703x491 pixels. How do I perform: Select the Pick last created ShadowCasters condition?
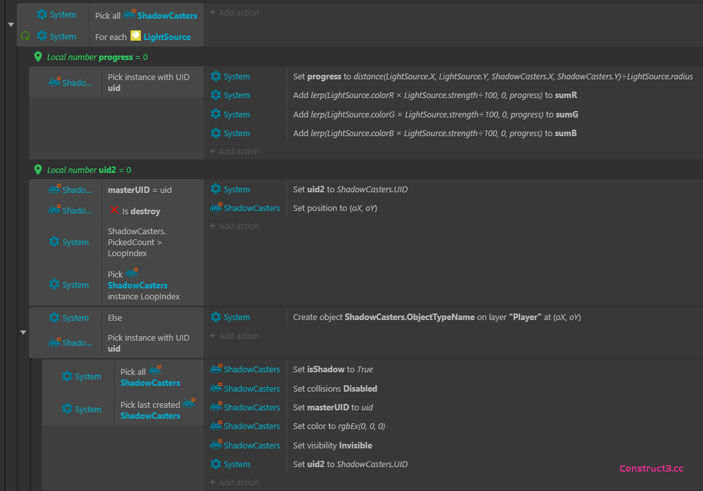pyautogui.click(x=150, y=410)
